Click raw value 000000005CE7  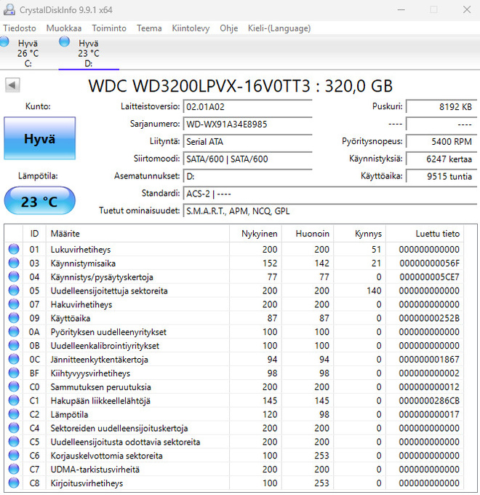429,277
